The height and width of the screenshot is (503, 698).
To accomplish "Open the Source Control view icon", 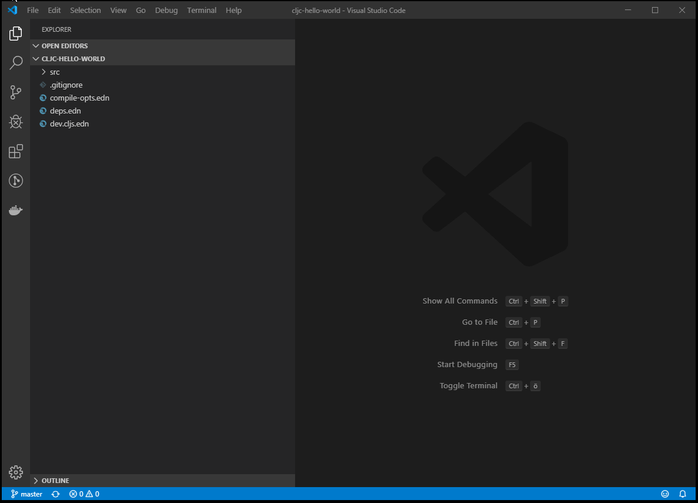I will click(16, 92).
